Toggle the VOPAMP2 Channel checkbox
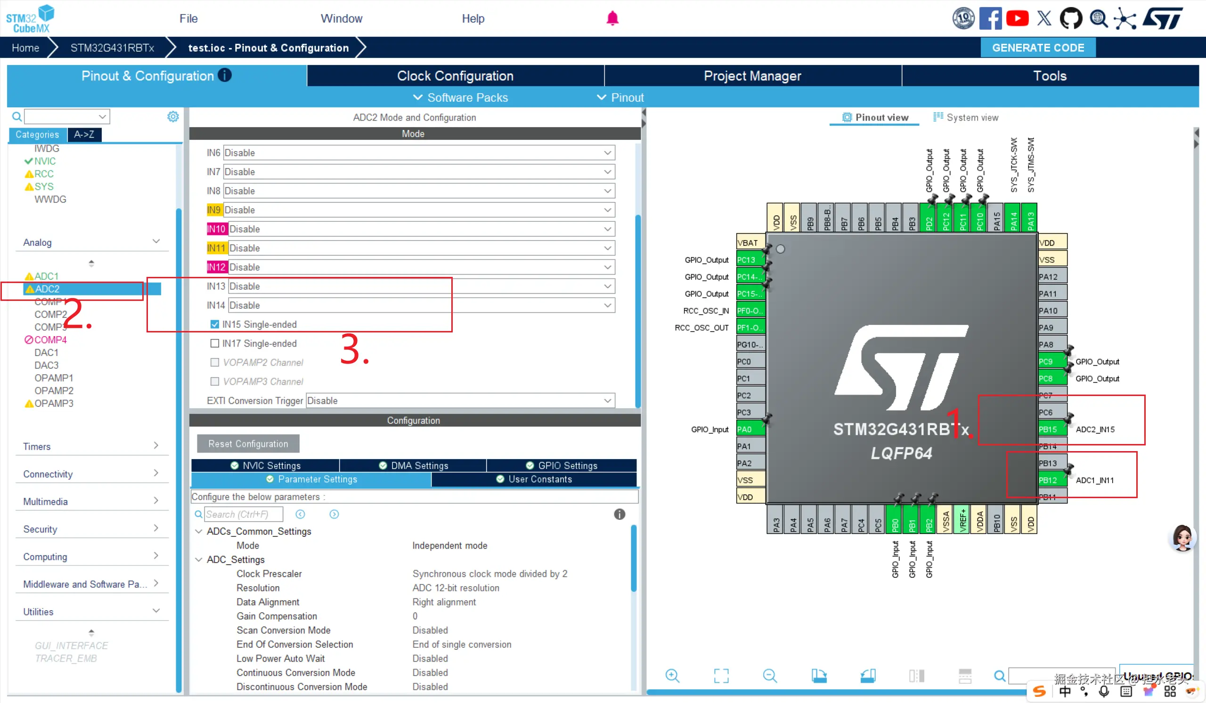Viewport: 1206px width, 703px height. (215, 363)
